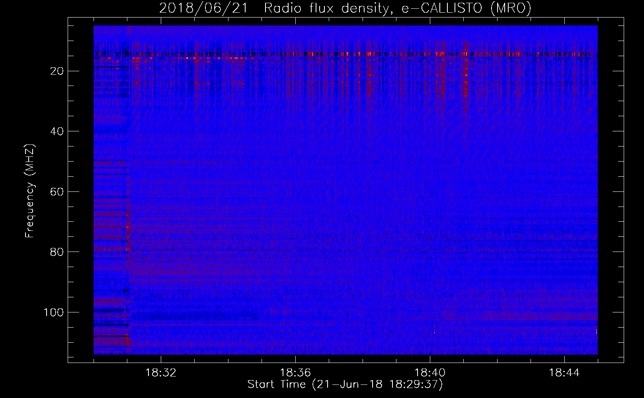Click the 18:40 time tick label
644x398 pixels.
(x=430, y=373)
